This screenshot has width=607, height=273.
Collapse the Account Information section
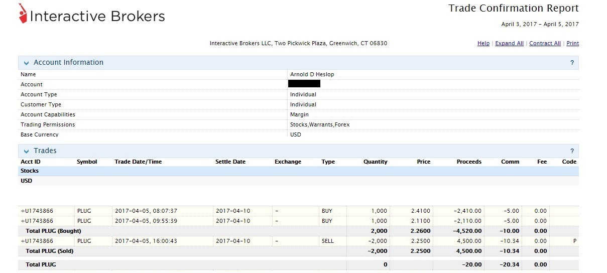point(26,63)
